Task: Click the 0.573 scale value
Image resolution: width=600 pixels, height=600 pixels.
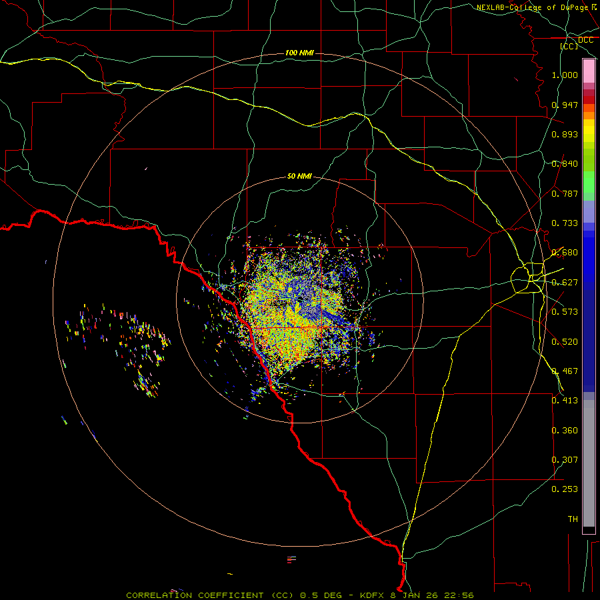Action: tap(565, 312)
